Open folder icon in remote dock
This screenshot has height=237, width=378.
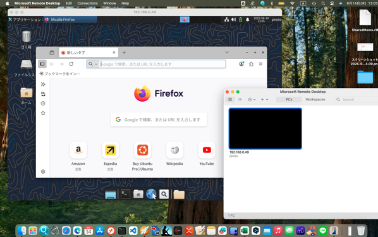pyautogui.click(x=179, y=194)
